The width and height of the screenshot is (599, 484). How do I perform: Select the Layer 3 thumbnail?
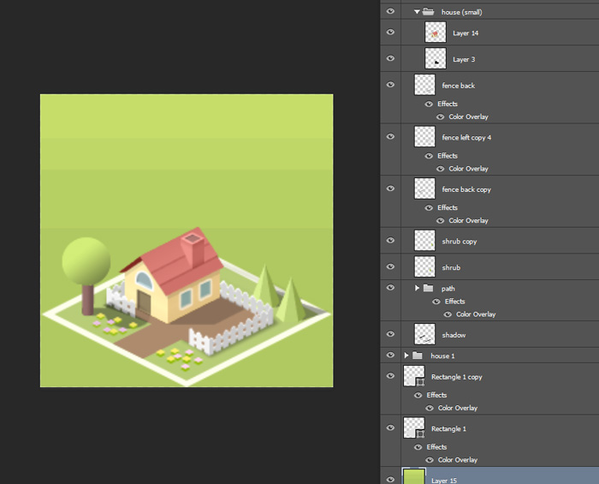click(x=436, y=58)
